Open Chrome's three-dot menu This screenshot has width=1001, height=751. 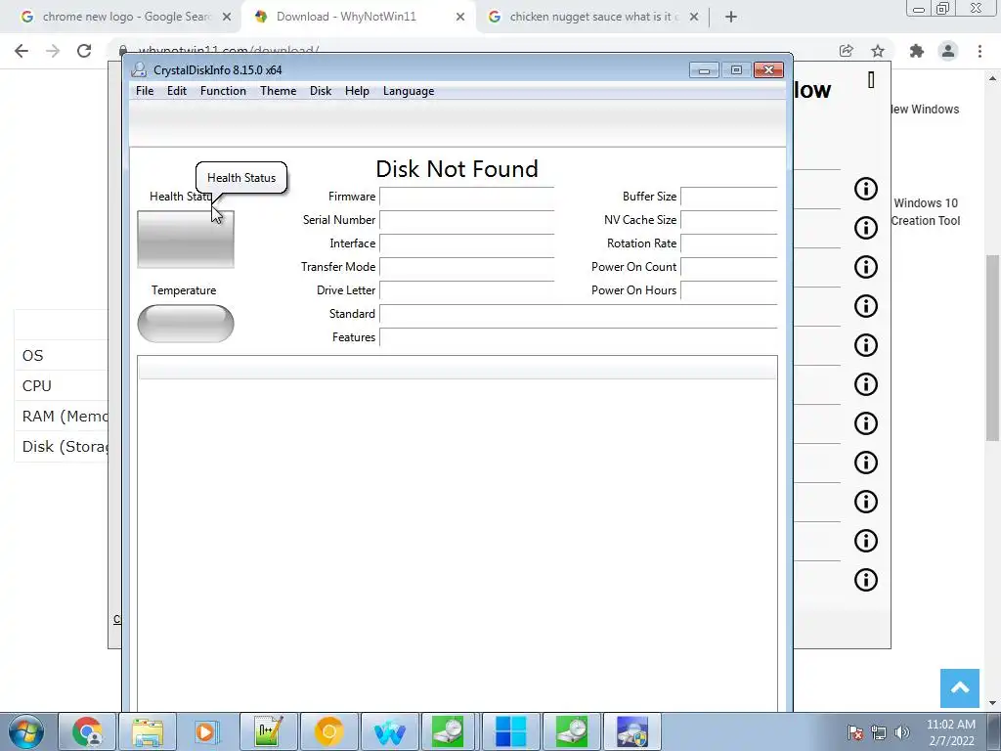(x=979, y=51)
